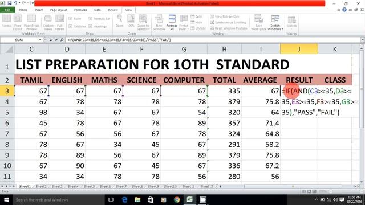
Task: Click the AVERAGE cell 75.8 in row 4
Action: (261, 101)
